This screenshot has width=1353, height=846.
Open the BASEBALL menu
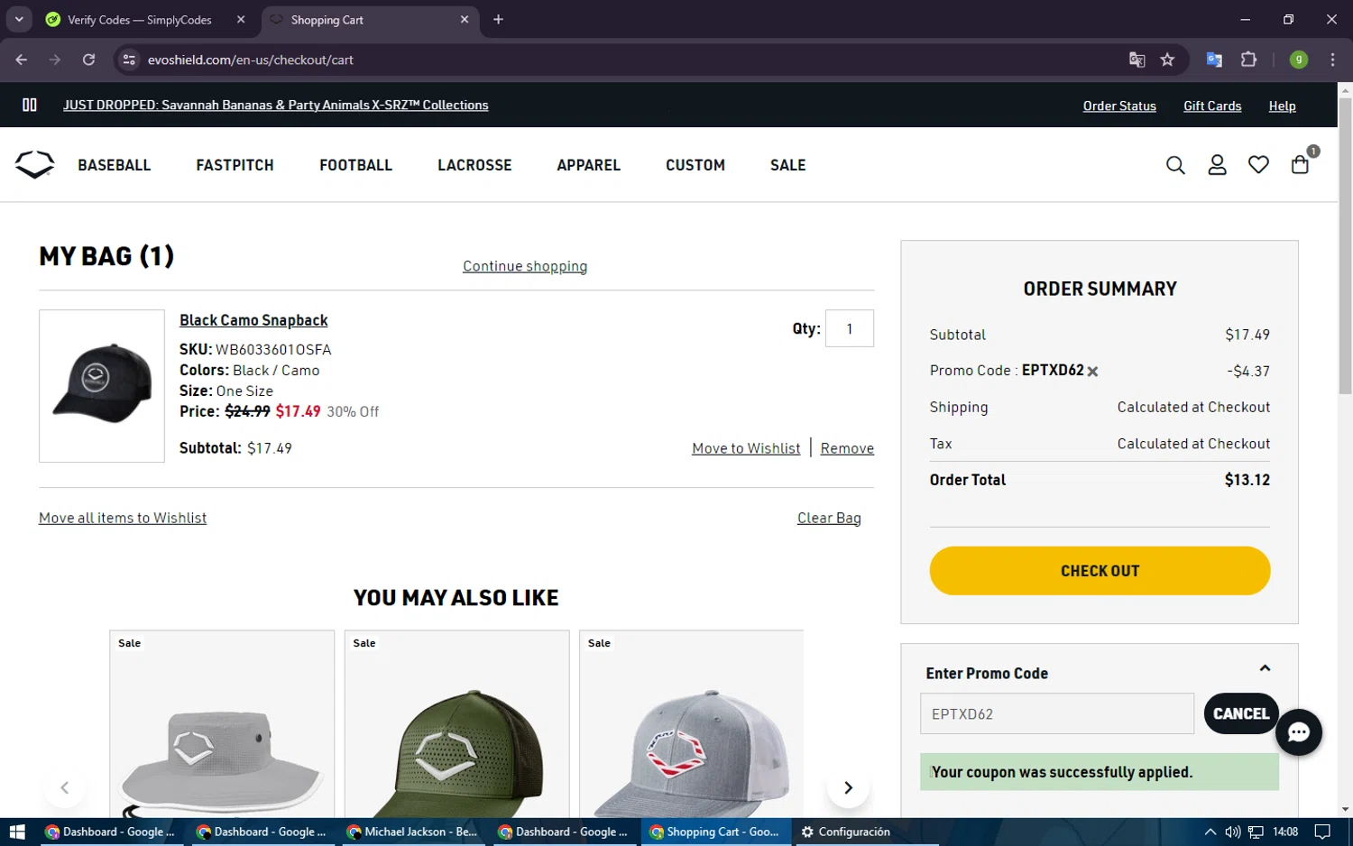tap(115, 165)
